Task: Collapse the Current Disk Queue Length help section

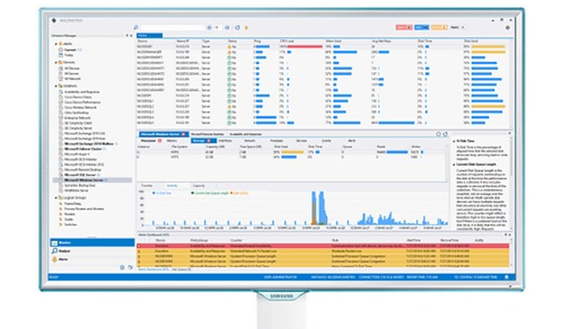Action: pyautogui.click(x=454, y=164)
